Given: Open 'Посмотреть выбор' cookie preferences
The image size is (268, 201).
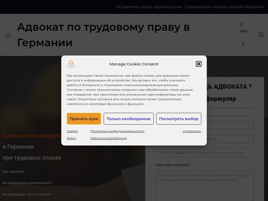Looking at the screenshot, I should [179, 119].
